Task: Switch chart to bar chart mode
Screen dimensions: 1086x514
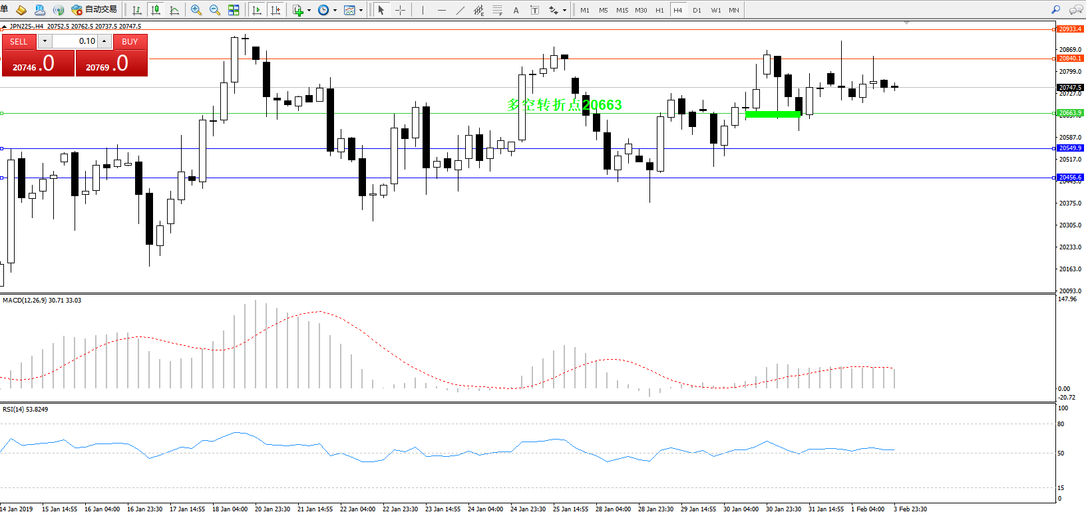Action: [137, 10]
